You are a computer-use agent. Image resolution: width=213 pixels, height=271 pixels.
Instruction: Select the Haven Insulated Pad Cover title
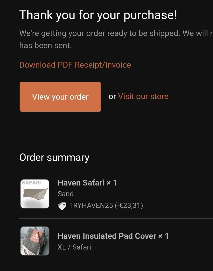(x=107, y=236)
